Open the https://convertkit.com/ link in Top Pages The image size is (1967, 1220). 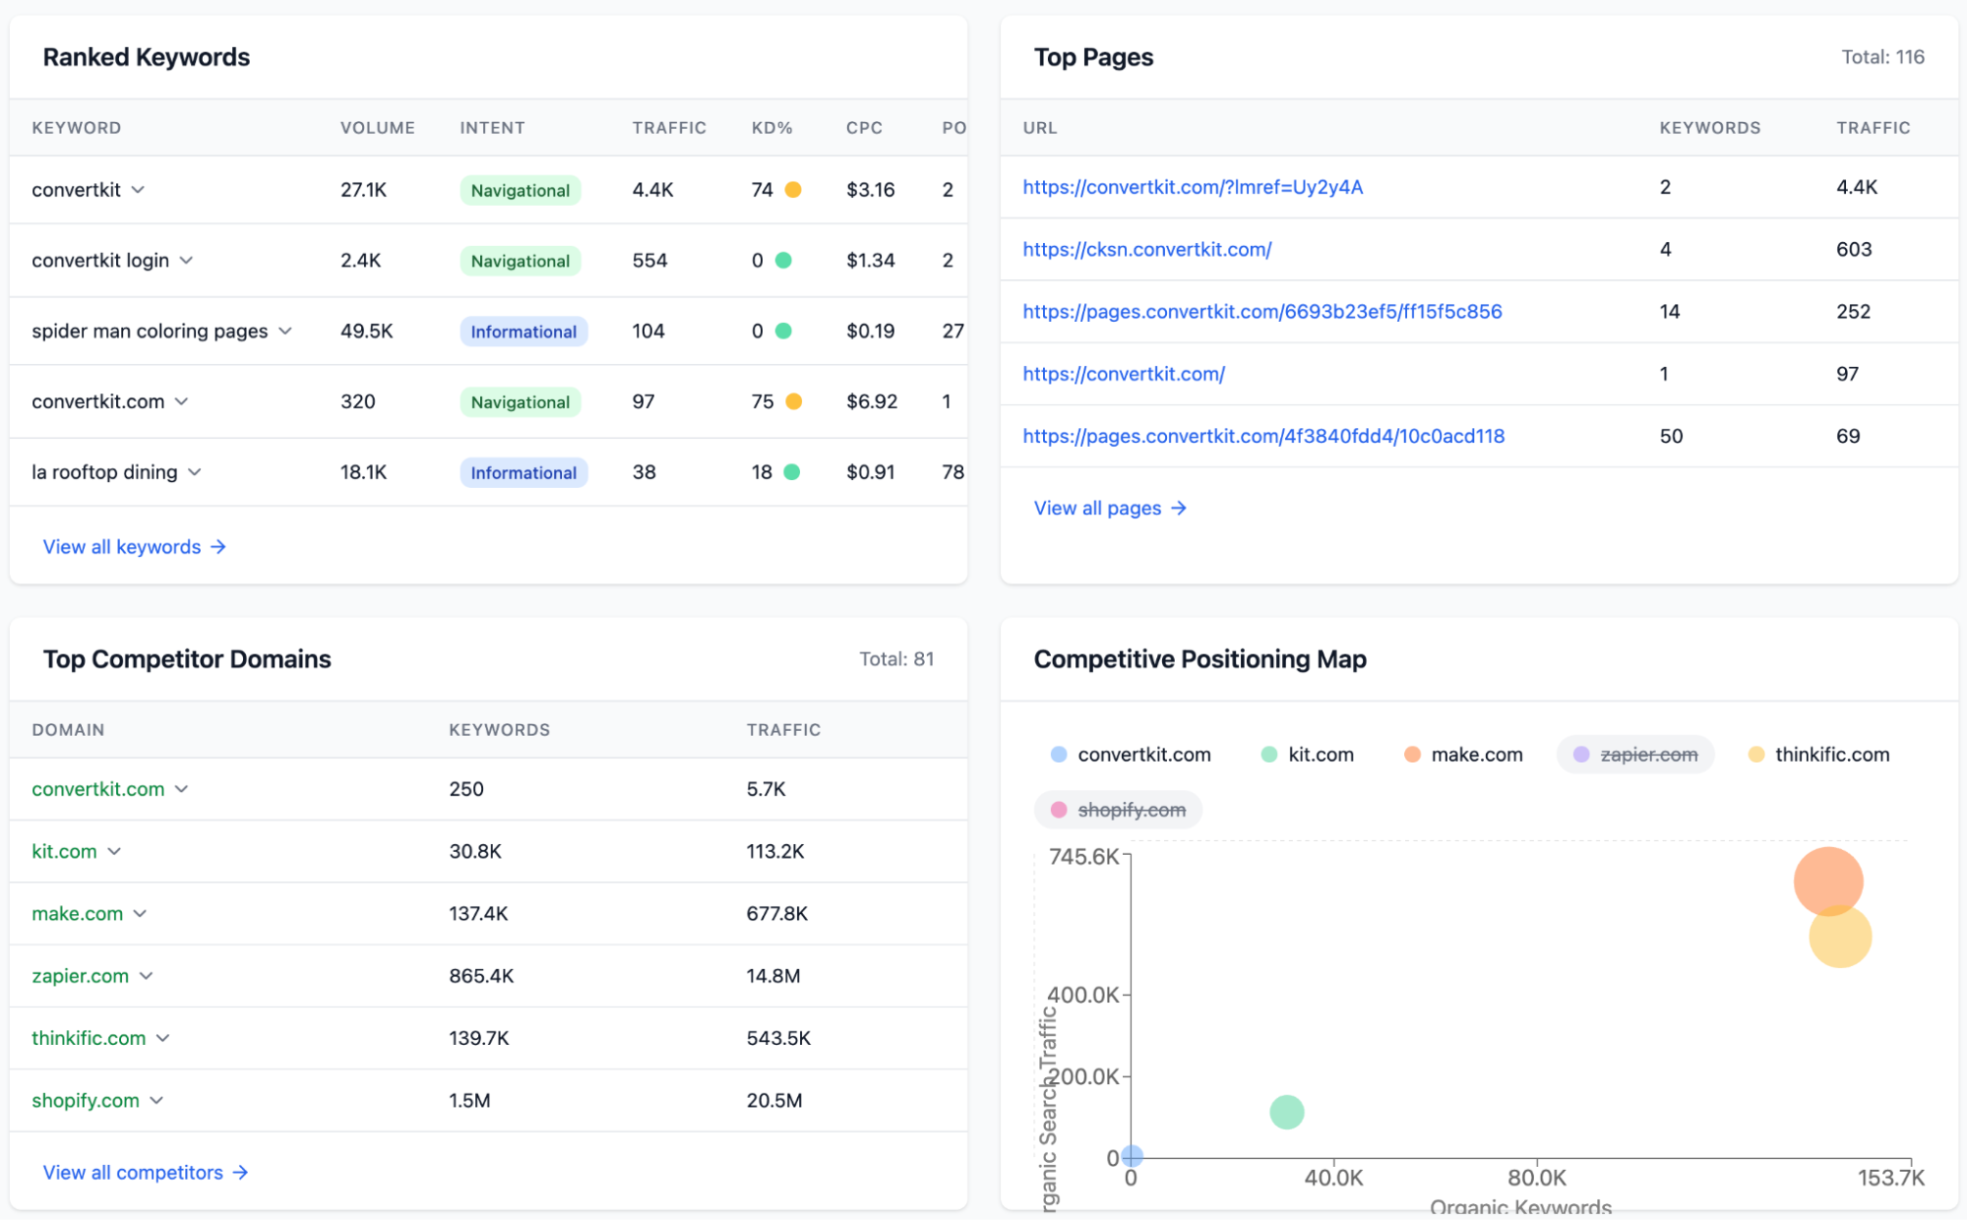(1124, 374)
